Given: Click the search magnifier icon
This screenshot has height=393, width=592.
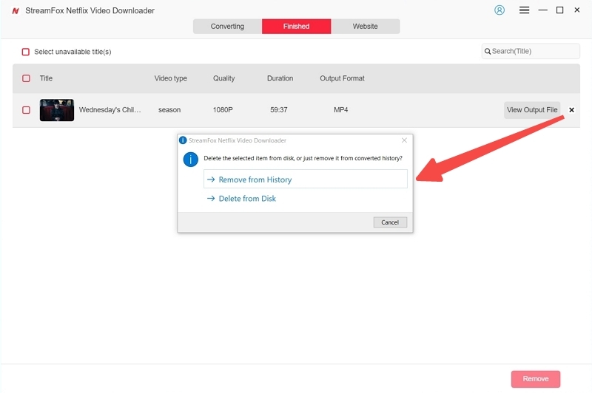Looking at the screenshot, I should click(488, 52).
